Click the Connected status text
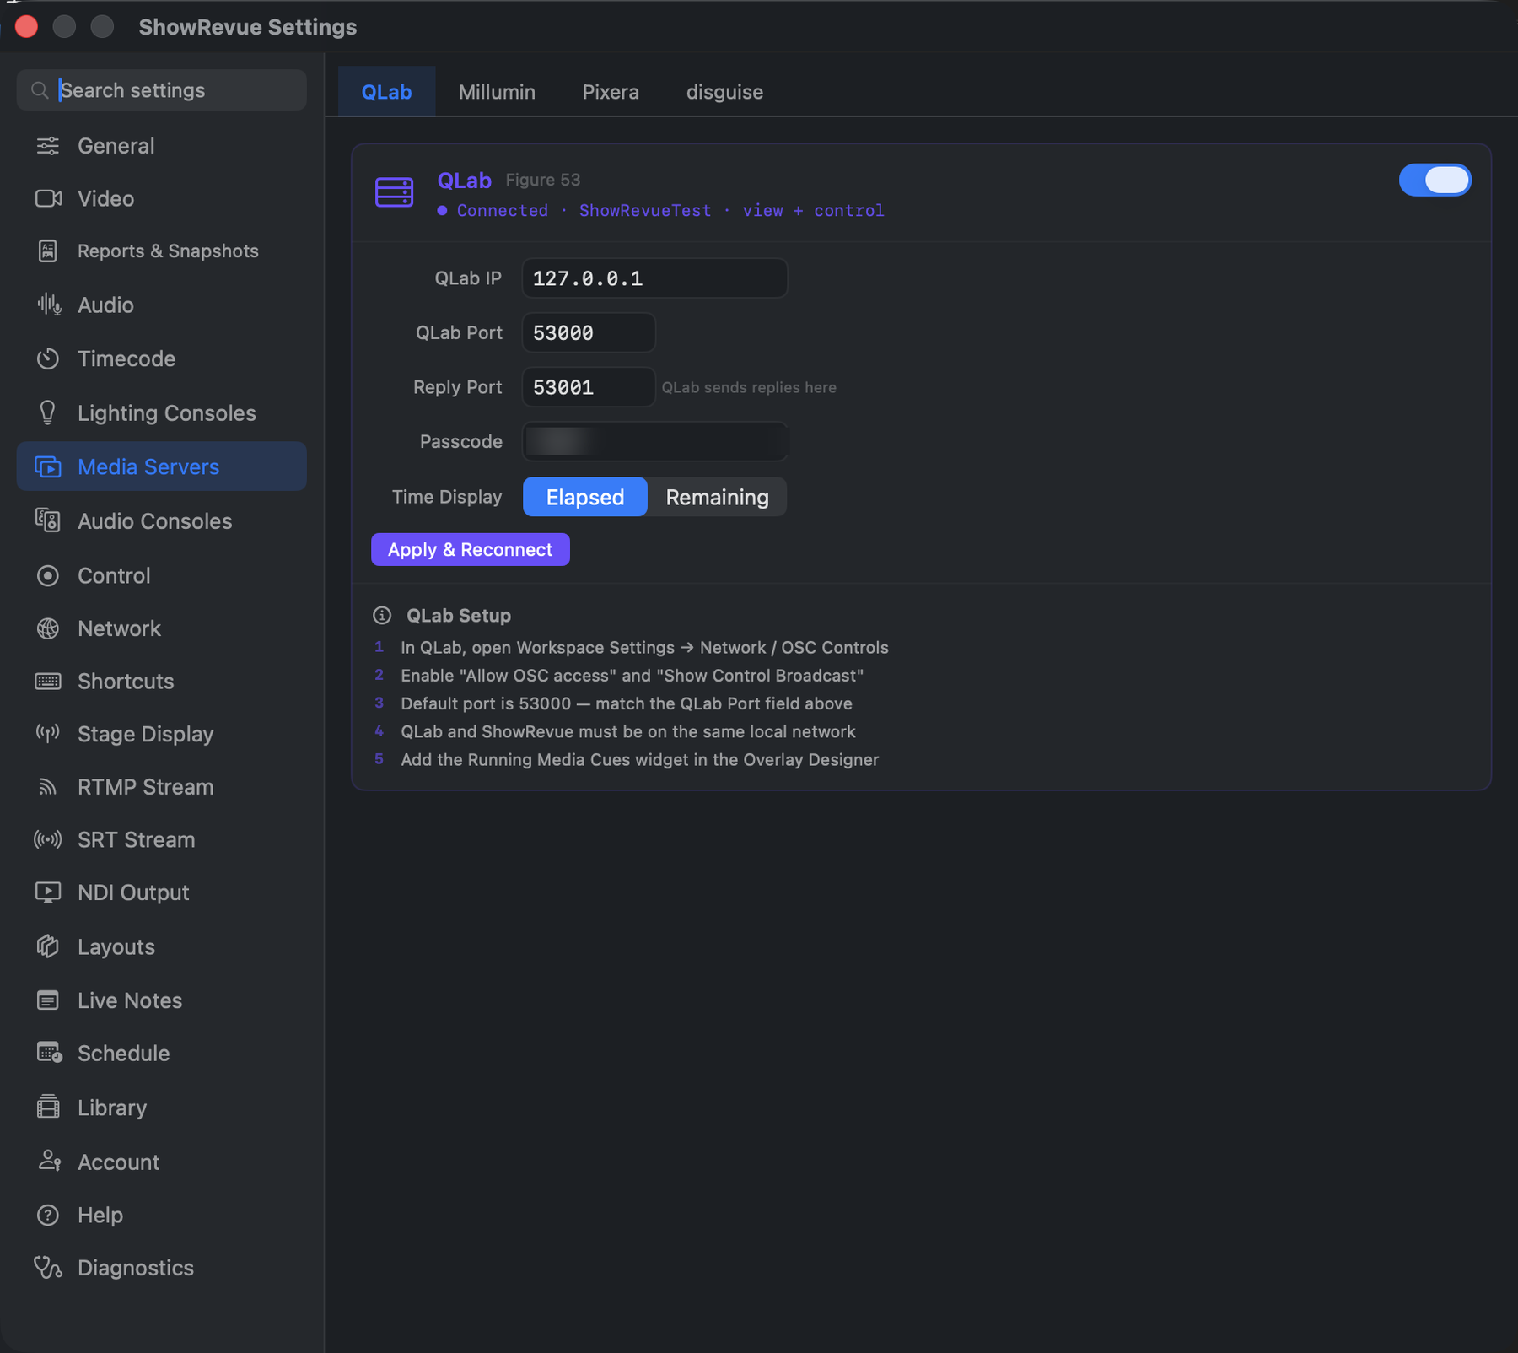The image size is (1518, 1353). tap(502, 210)
